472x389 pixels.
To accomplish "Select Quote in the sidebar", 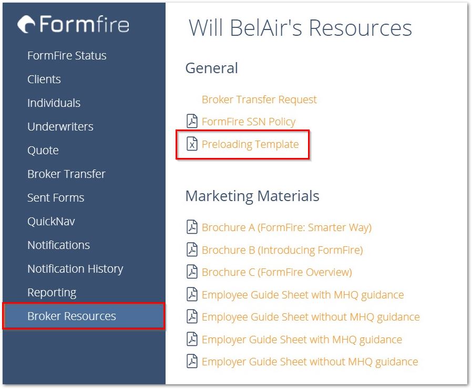I will click(x=43, y=150).
